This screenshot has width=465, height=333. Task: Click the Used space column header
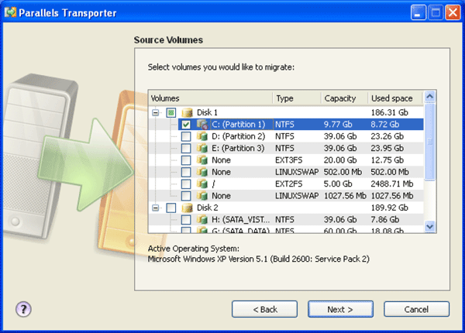[x=395, y=98]
